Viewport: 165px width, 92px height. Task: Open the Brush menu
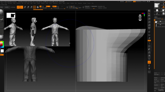point(2,3)
